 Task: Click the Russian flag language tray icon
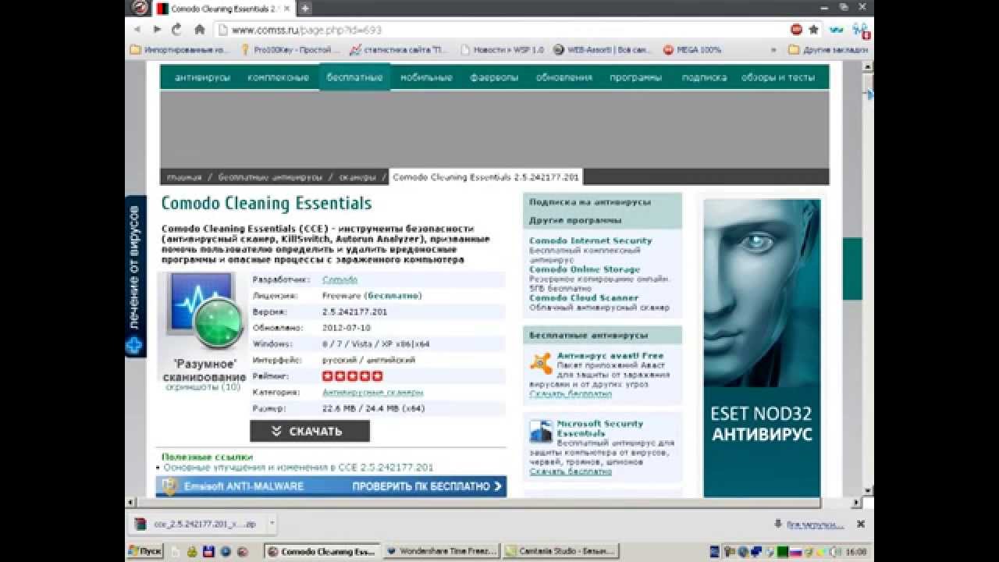pyautogui.click(x=795, y=552)
